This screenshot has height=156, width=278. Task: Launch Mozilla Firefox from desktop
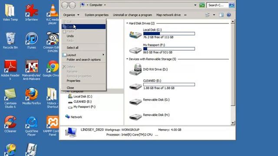[x=31, y=96]
